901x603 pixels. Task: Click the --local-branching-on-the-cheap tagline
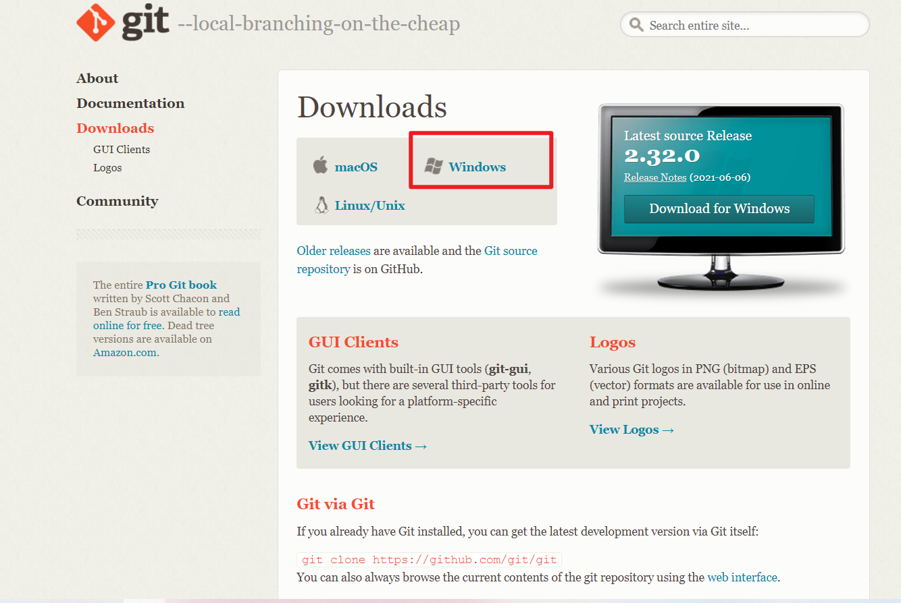point(319,24)
